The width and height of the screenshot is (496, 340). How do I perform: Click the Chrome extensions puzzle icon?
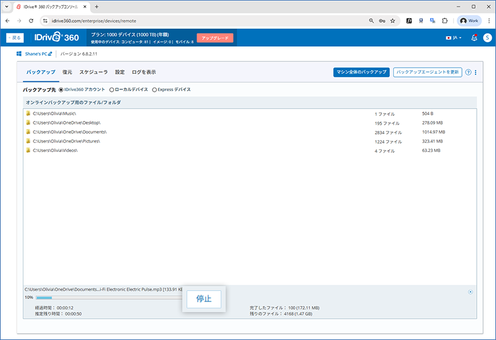click(444, 20)
